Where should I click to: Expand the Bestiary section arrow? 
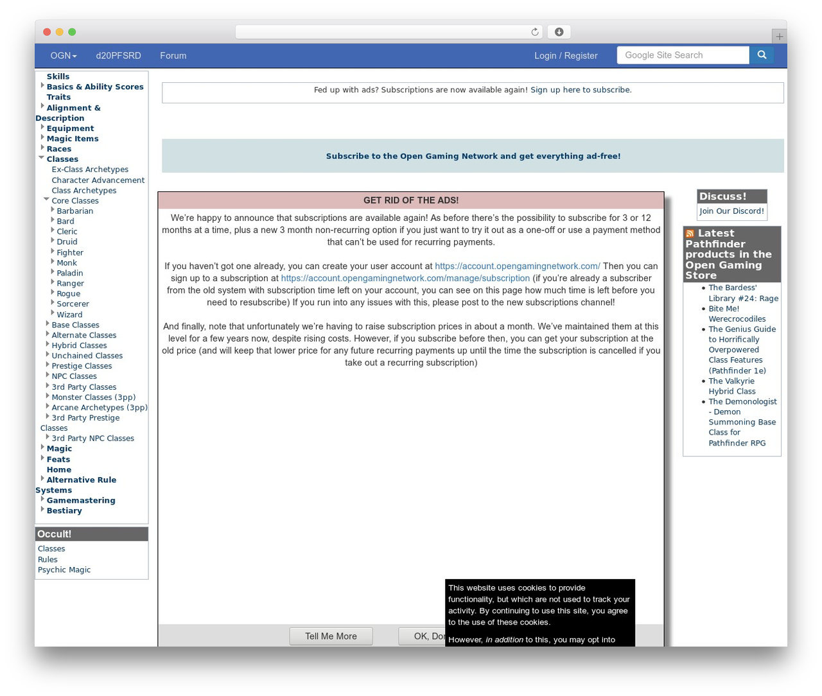point(42,509)
